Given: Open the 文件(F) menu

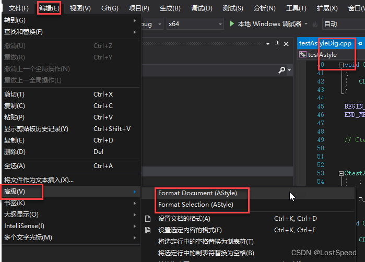Looking at the screenshot, I should click(18, 8).
